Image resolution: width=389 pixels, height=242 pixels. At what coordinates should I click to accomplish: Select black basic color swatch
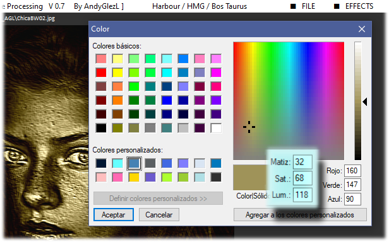coord(101,128)
